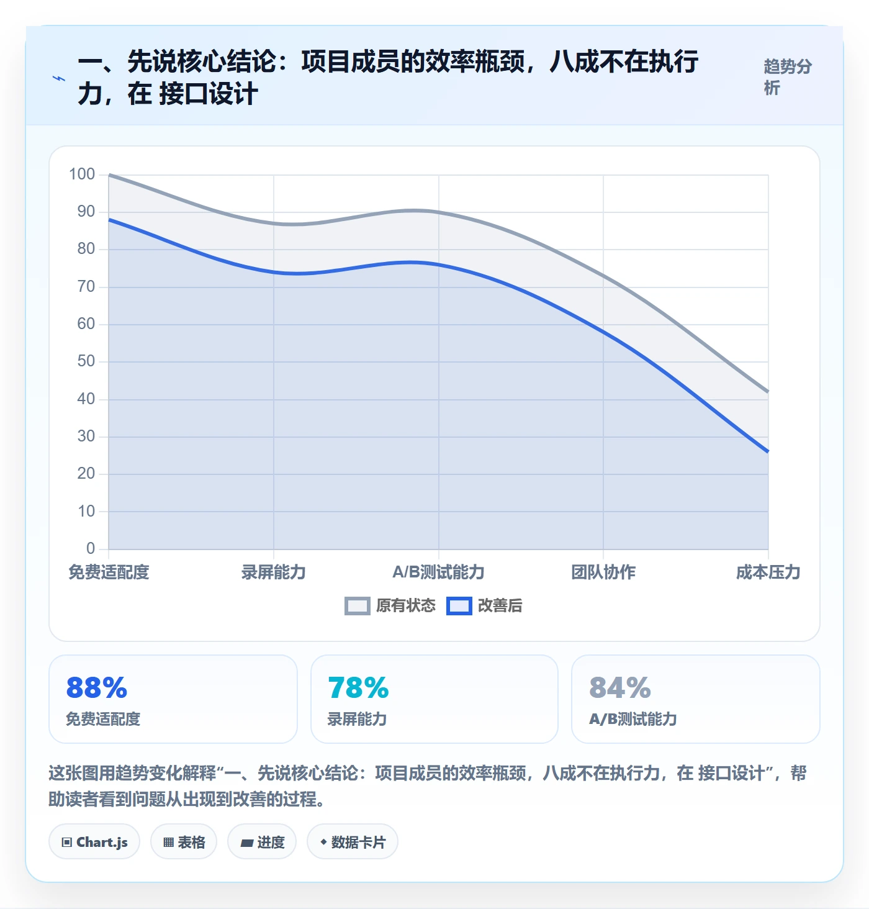The width and height of the screenshot is (869, 909).
Task: Toggle the 原有状态 legend entry
Action: [x=390, y=605]
